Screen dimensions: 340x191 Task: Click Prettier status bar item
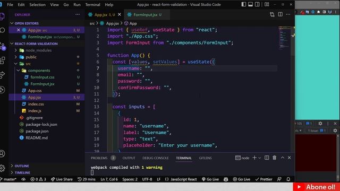tap(263, 179)
